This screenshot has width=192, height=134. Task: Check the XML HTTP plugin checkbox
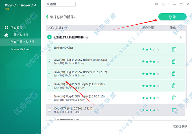click(x=49, y=110)
